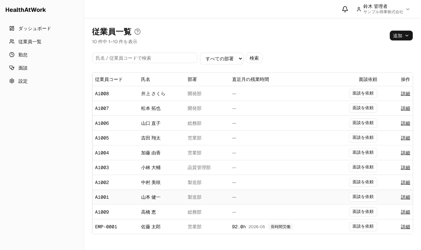Expand the account menu chevron

pyautogui.click(x=408, y=9)
